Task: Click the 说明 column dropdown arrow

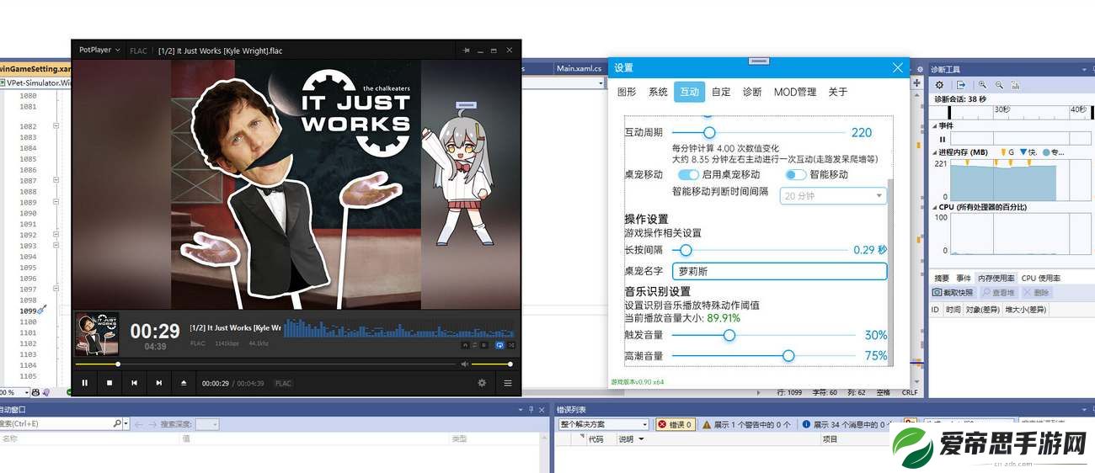Action: 642,439
